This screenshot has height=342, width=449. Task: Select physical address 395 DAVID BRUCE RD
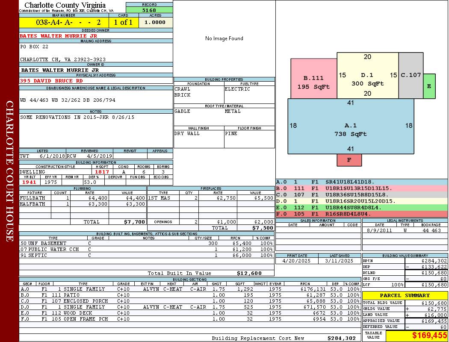coord(51,81)
